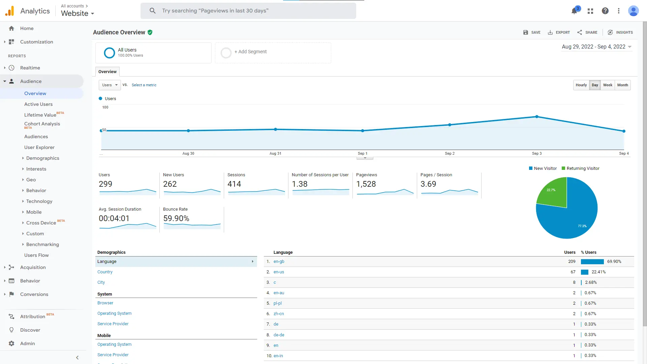
Task: Open the Google apps grid
Action: point(590,11)
